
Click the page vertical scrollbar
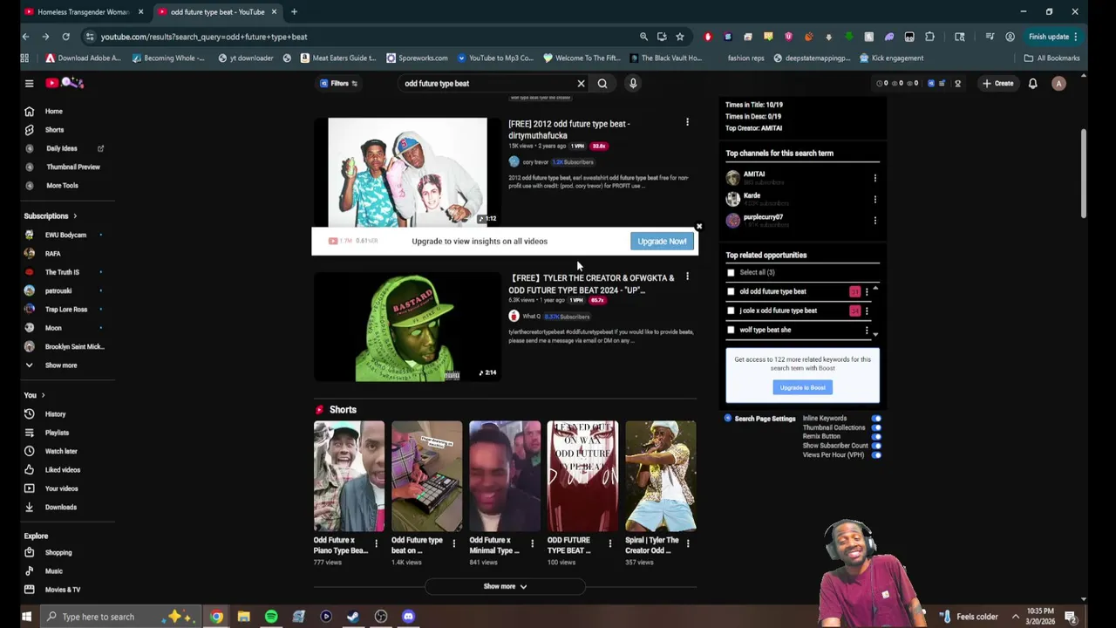tap(1084, 174)
